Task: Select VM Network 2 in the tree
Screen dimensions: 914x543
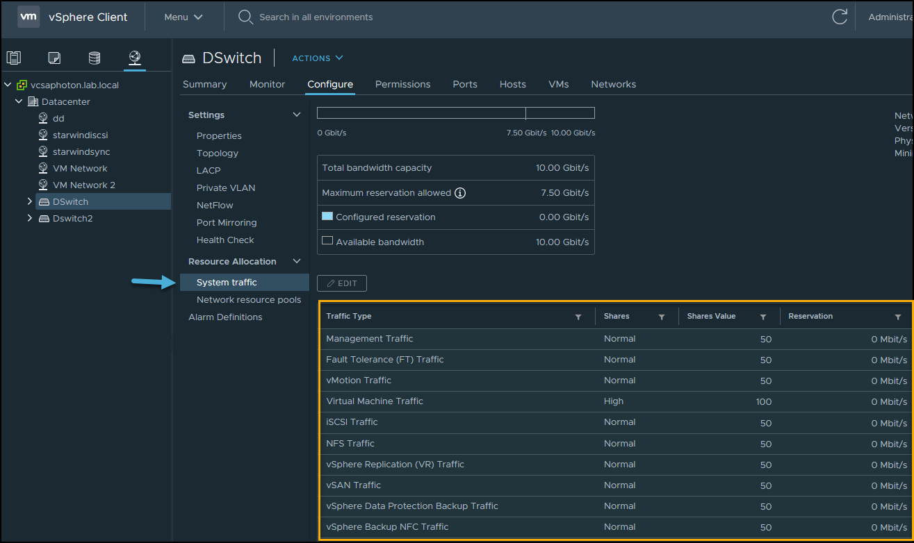Action: click(x=84, y=185)
